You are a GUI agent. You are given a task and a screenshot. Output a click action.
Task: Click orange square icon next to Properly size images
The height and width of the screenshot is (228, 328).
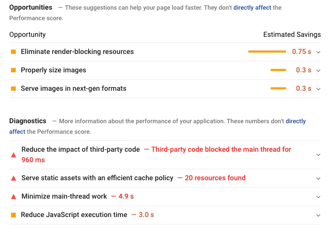(x=13, y=70)
